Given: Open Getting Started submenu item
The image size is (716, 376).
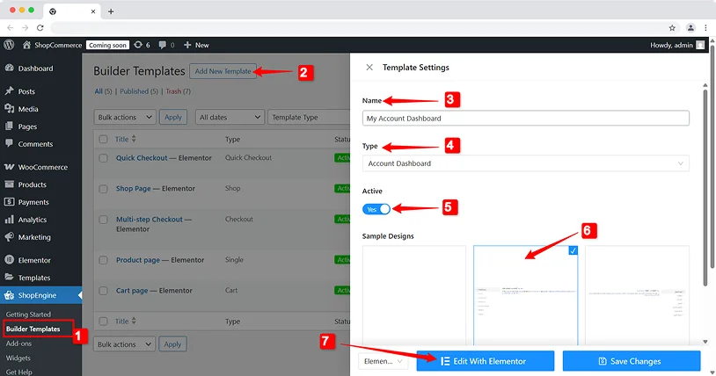Looking at the screenshot, I should [x=28, y=315].
